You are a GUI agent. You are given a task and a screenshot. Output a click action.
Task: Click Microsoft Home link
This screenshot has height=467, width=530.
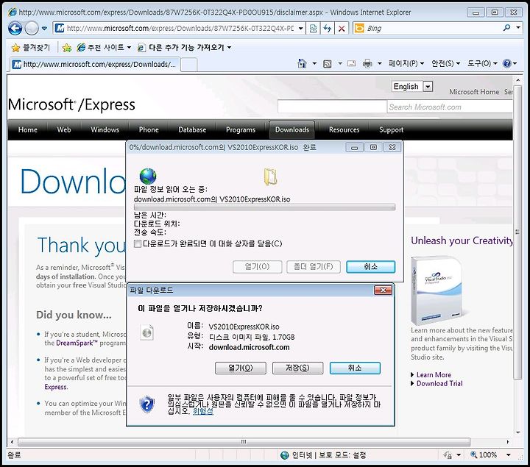coord(474,92)
